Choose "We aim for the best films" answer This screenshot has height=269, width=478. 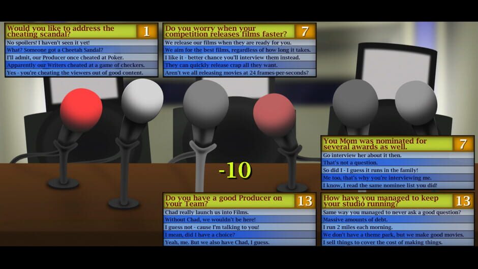click(x=240, y=50)
